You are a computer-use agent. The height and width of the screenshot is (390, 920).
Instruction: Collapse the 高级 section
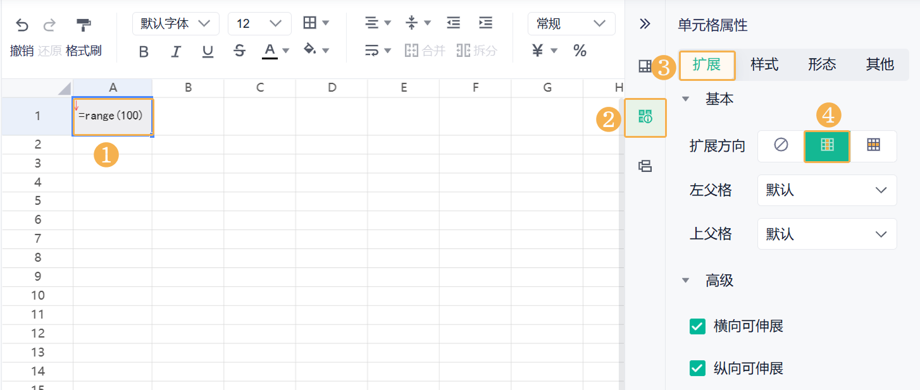click(x=687, y=280)
